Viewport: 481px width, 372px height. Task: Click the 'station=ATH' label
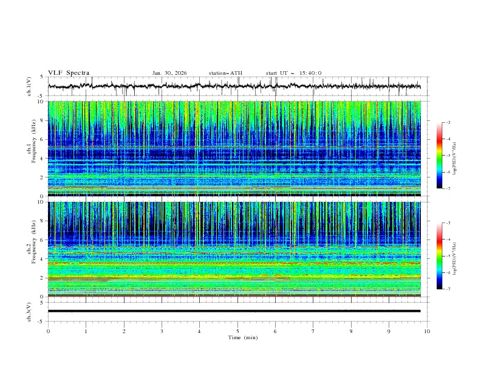click(x=225, y=73)
